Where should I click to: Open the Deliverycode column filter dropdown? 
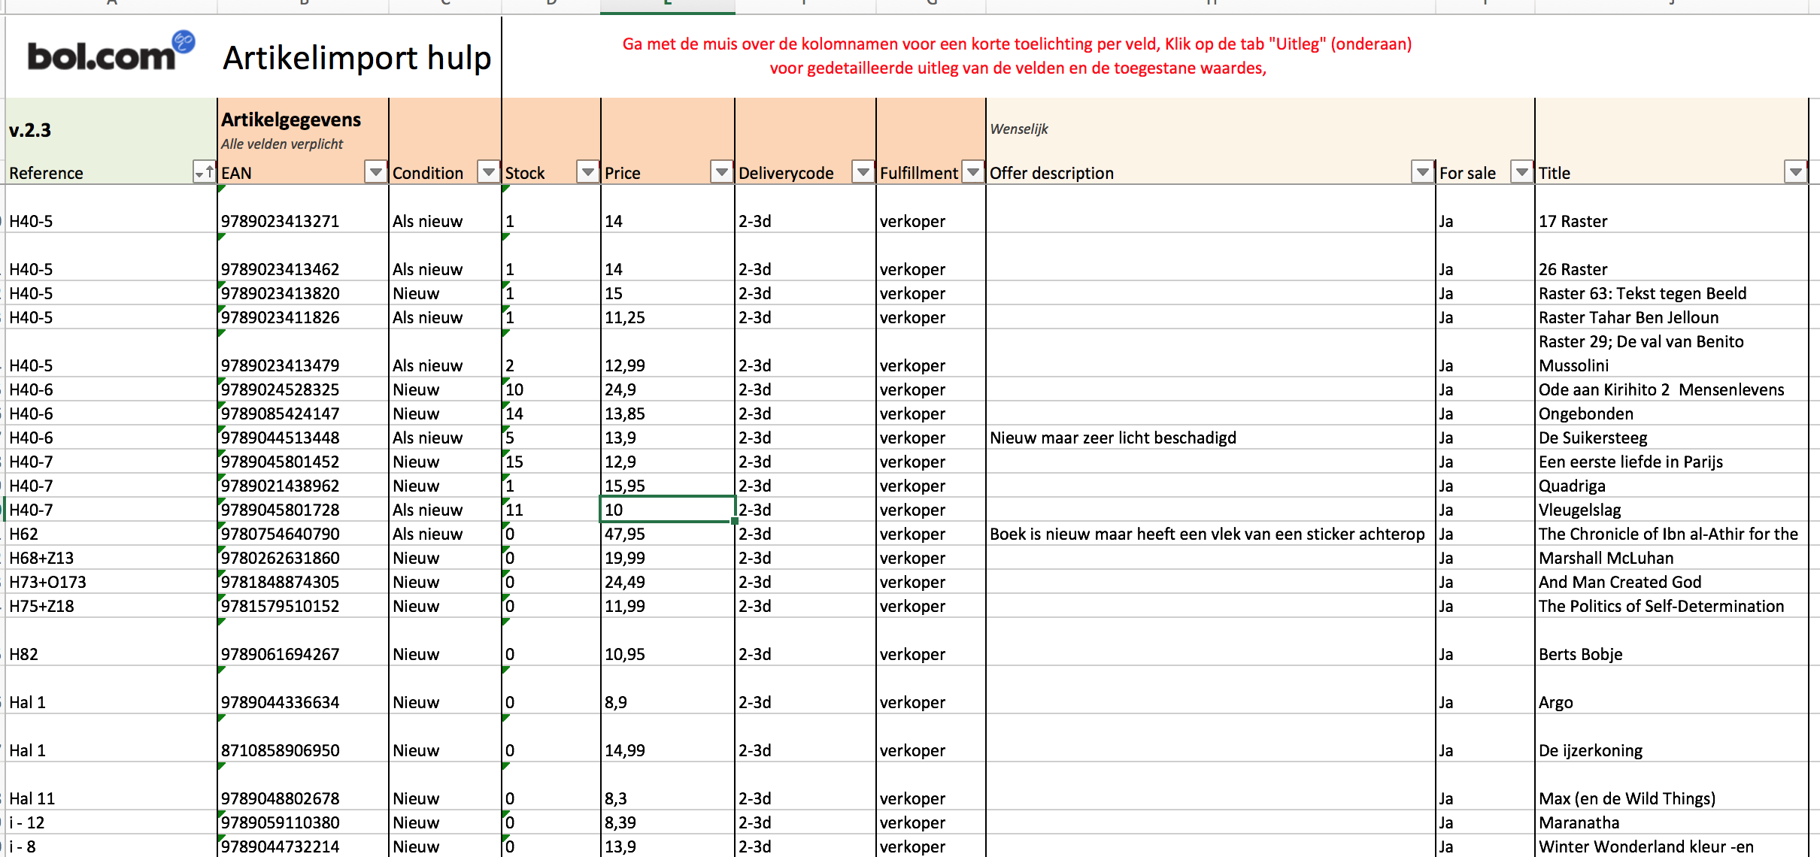[863, 172]
